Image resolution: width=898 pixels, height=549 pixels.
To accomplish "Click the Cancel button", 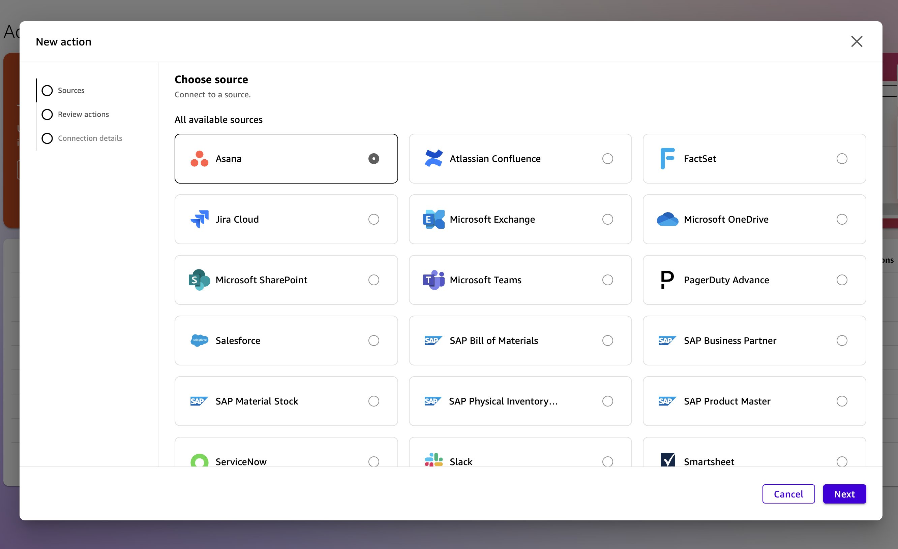I will tap(788, 494).
